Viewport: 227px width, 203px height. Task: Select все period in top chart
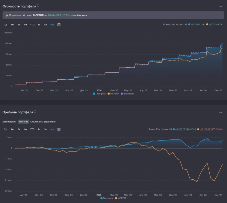pyautogui.click(x=52, y=25)
